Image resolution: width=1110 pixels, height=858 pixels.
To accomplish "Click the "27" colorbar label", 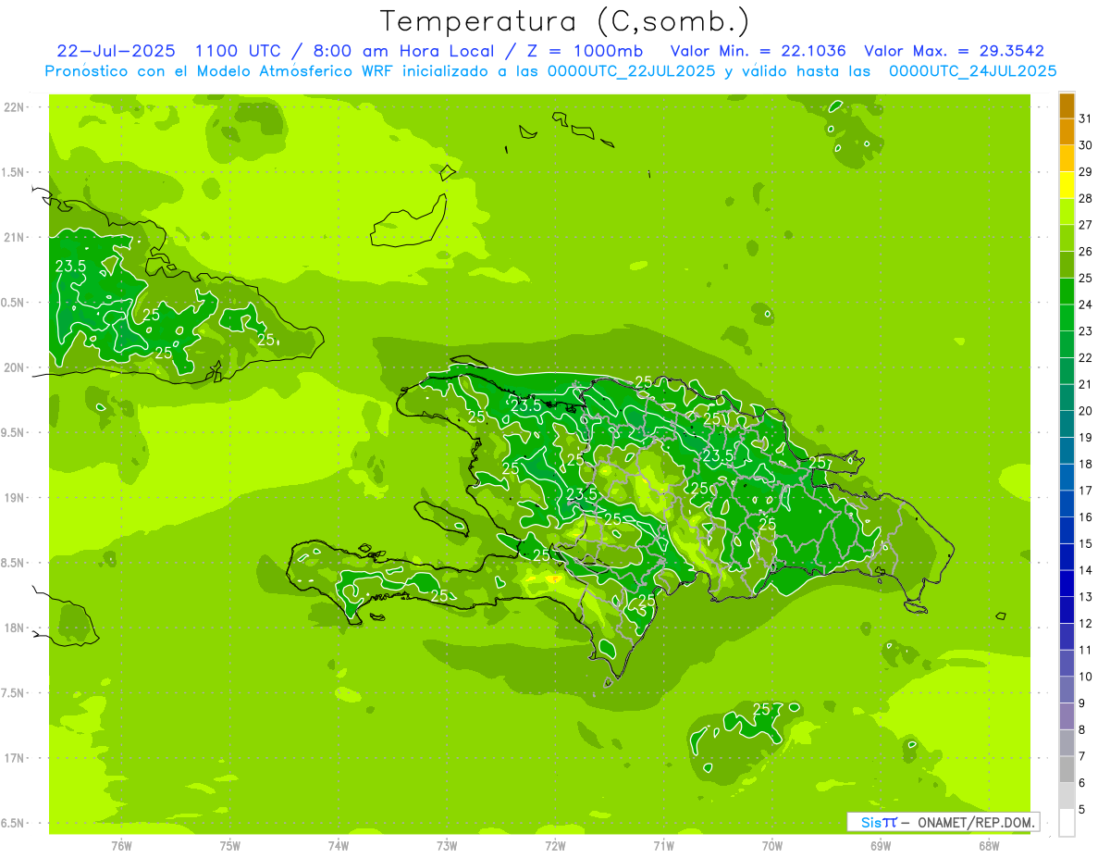I will [x=1085, y=225].
